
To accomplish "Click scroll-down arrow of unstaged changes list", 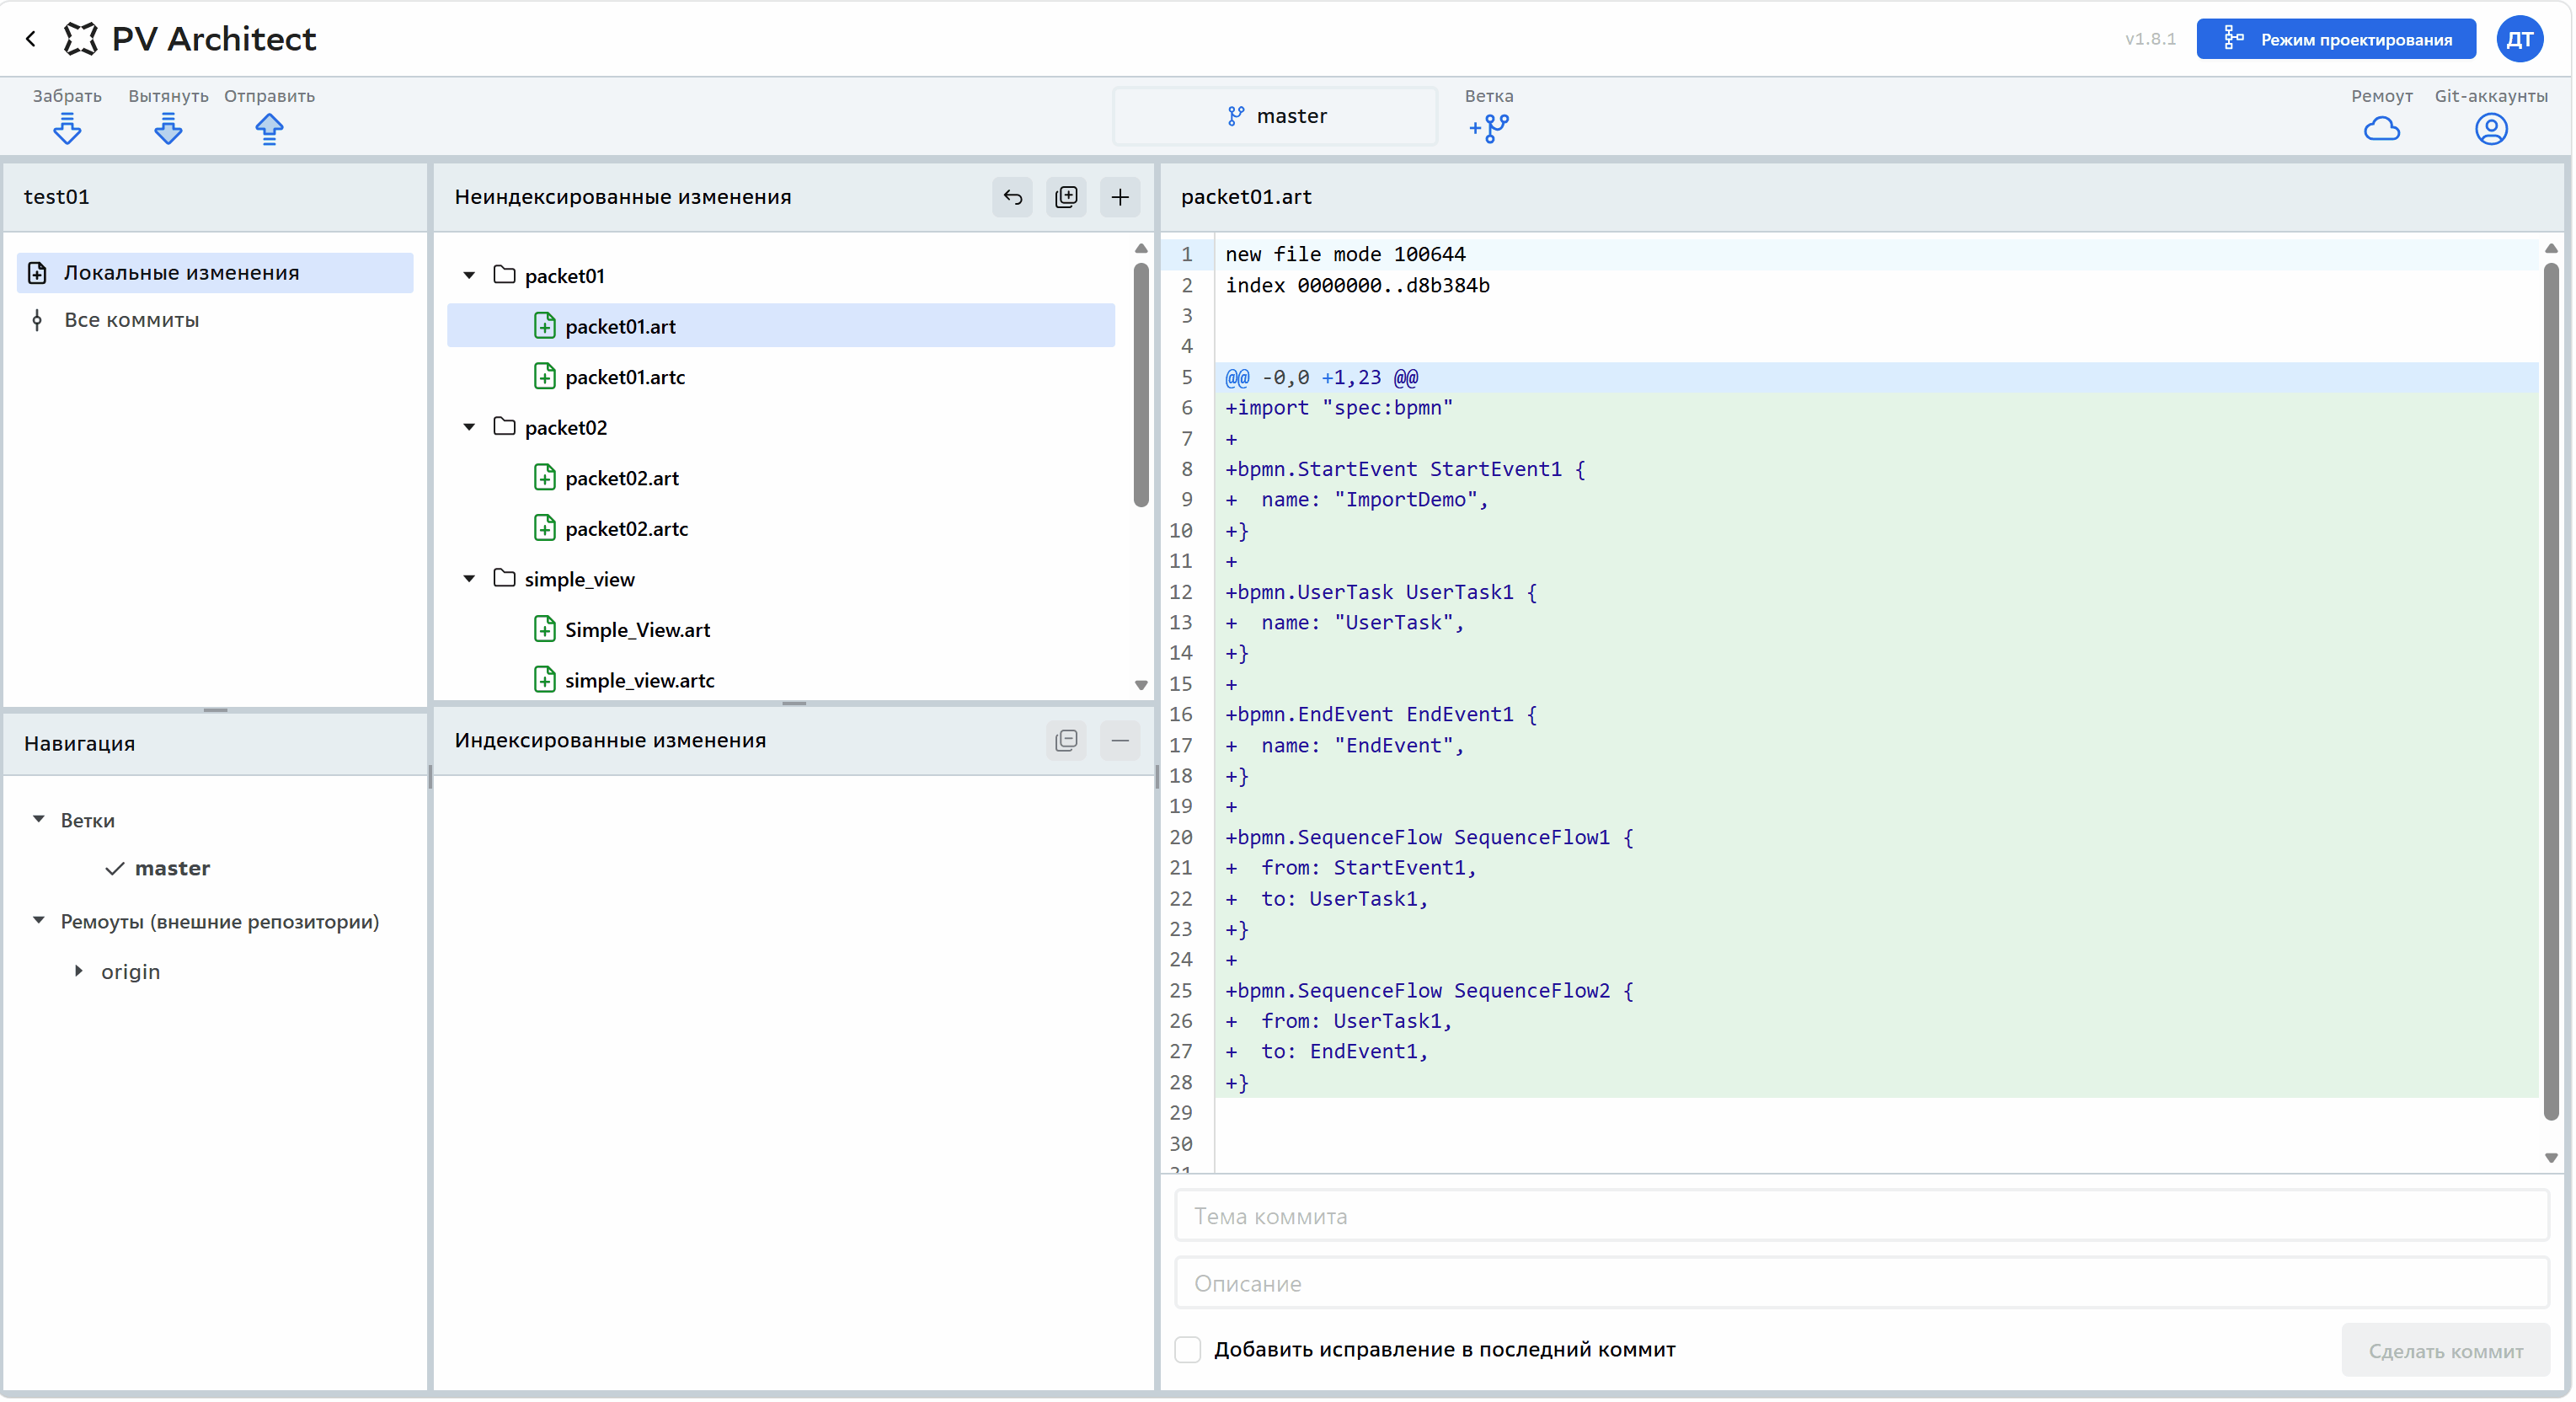I will (x=1141, y=685).
